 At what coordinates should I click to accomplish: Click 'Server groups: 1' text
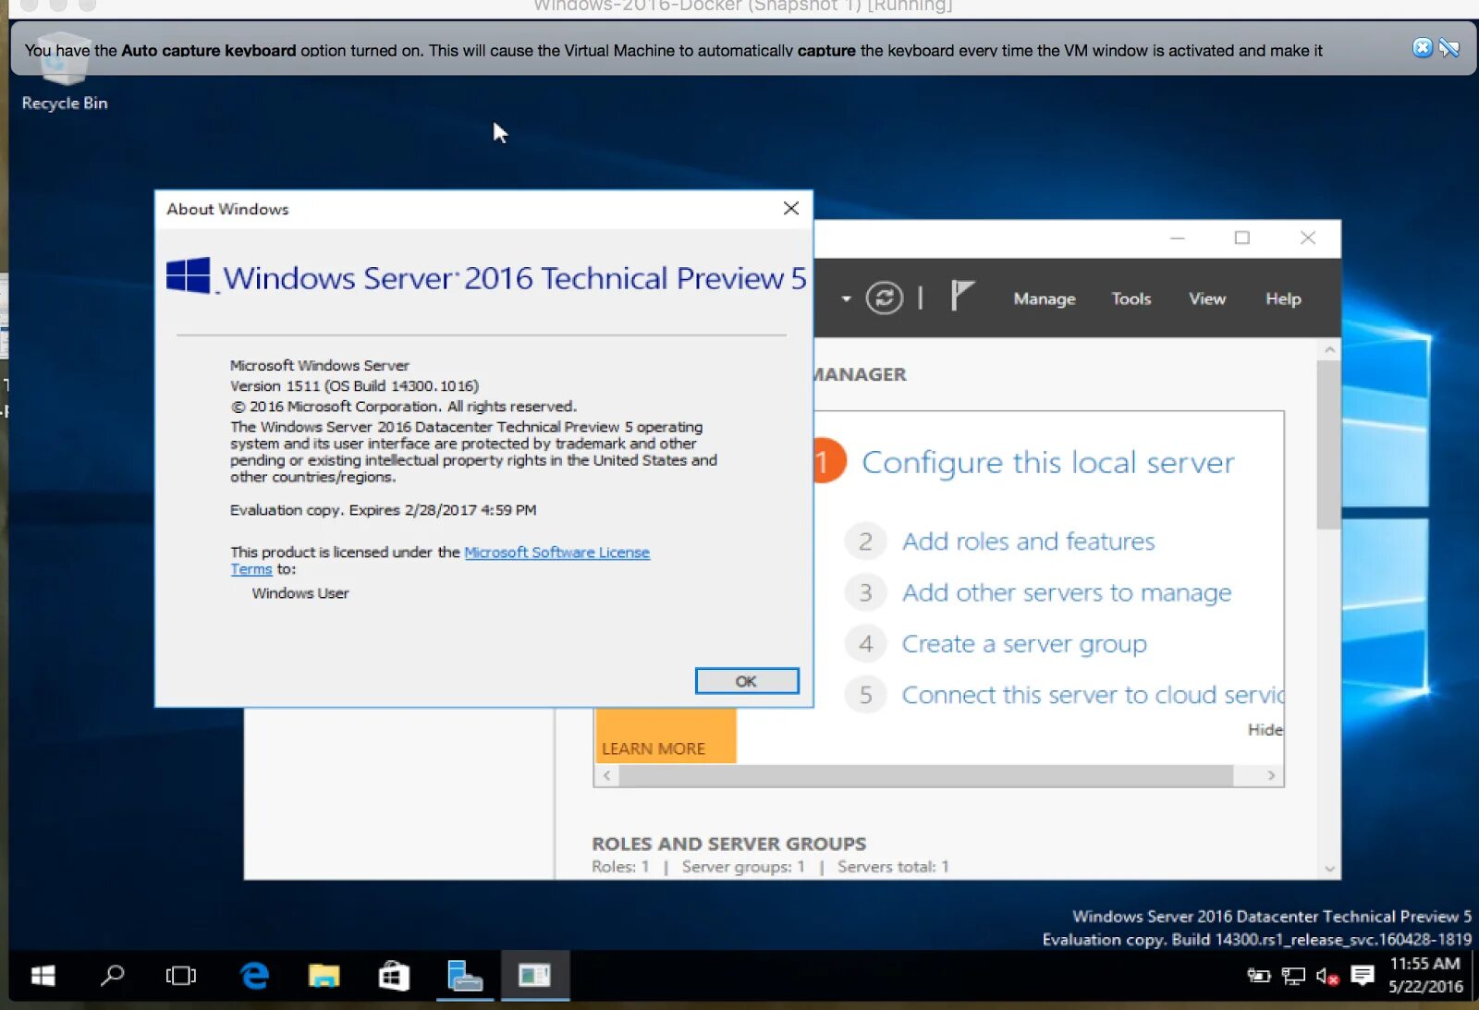[x=743, y=867]
